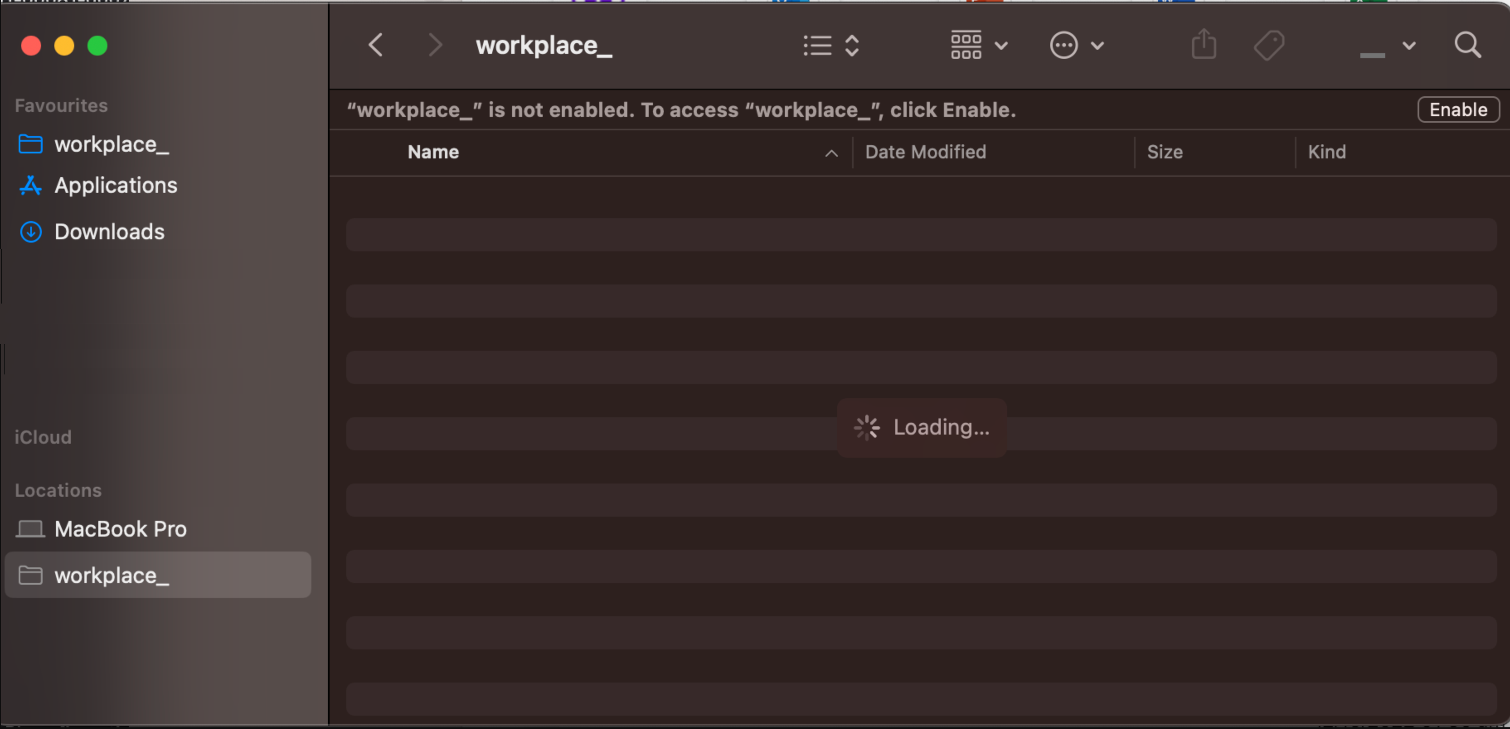
Task: Sort by the Kind column
Action: coord(1326,152)
